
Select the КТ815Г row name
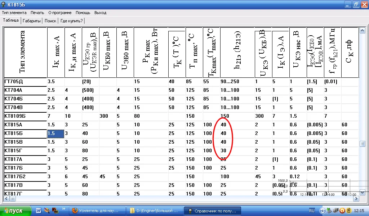(x=26, y=150)
